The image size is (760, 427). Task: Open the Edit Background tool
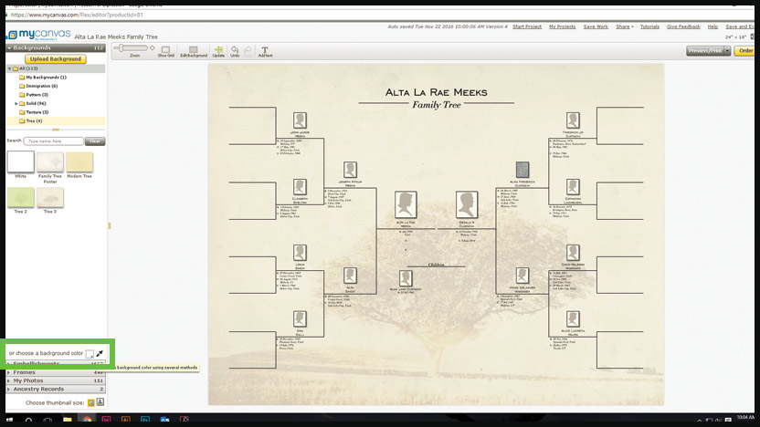(194, 51)
